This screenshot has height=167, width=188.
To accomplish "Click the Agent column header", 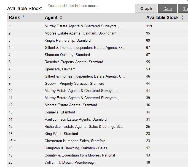I will pyautogui.click(x=51, y=18).
